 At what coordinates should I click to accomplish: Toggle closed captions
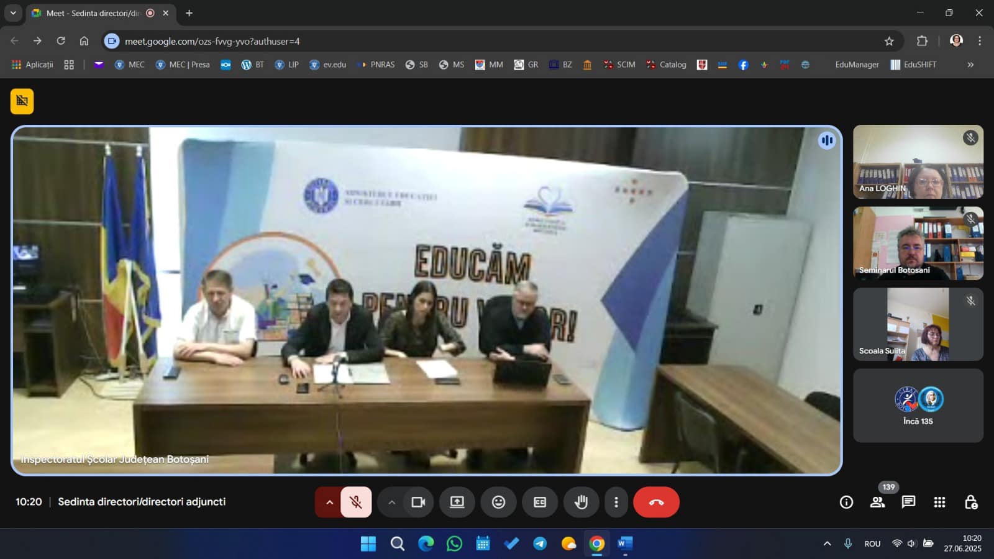click(x=540, y=502)
